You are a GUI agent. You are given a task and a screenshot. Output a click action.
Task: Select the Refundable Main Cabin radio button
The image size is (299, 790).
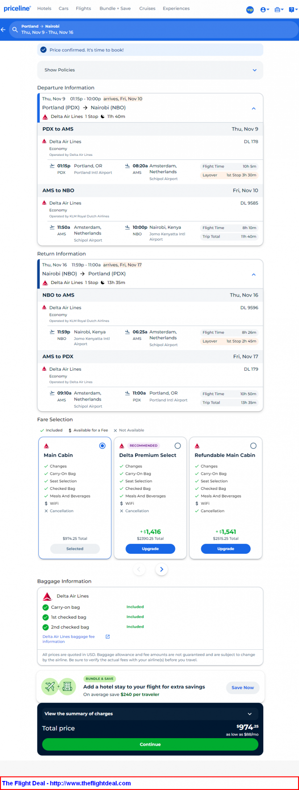253,446
